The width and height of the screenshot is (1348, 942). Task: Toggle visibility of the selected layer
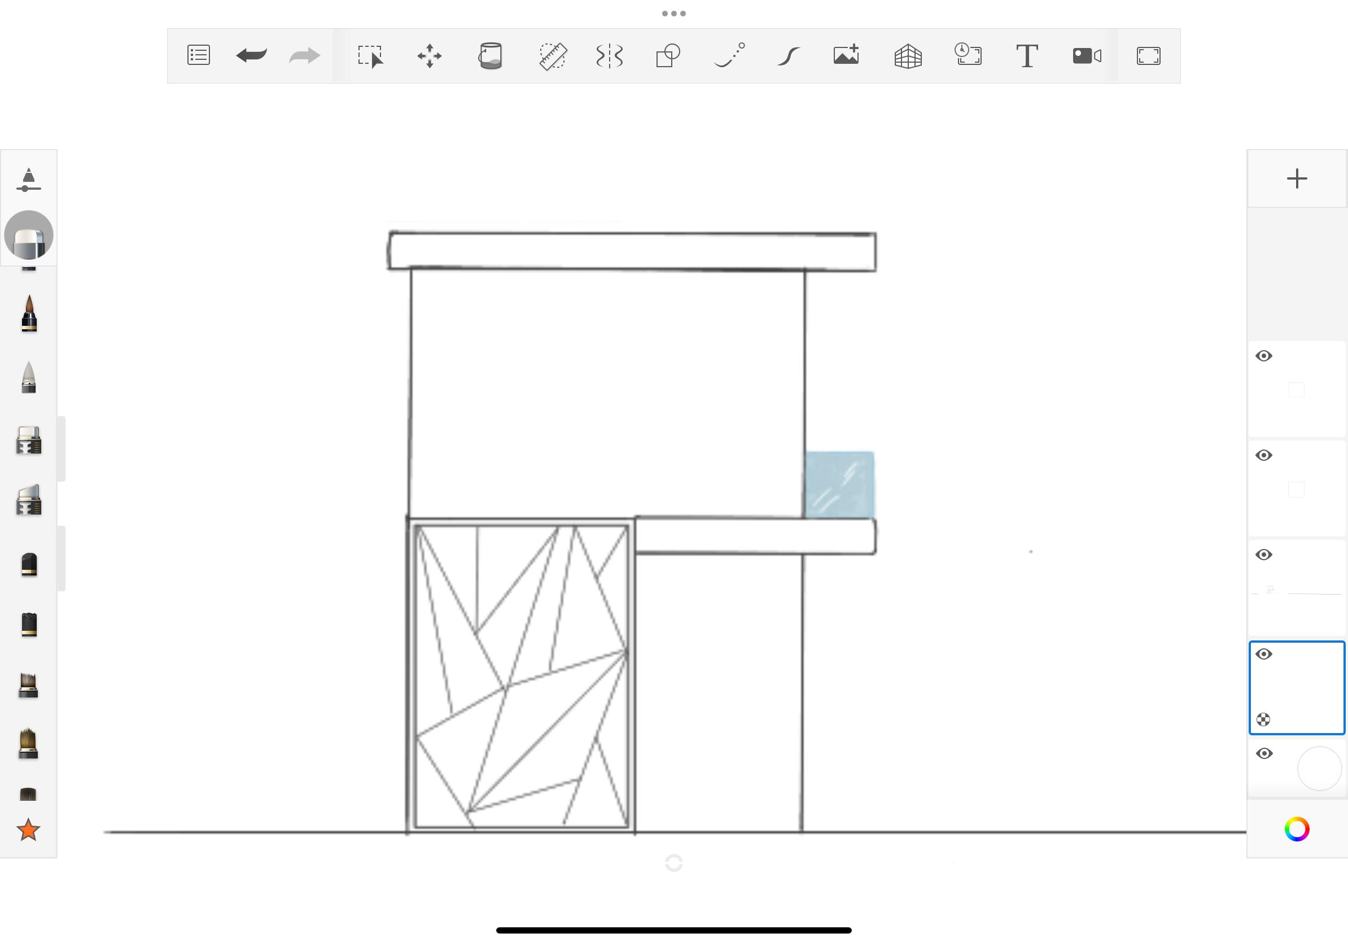1264,654
